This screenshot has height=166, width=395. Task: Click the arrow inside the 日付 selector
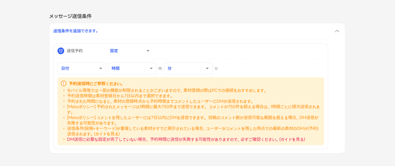tap(101, 68)
